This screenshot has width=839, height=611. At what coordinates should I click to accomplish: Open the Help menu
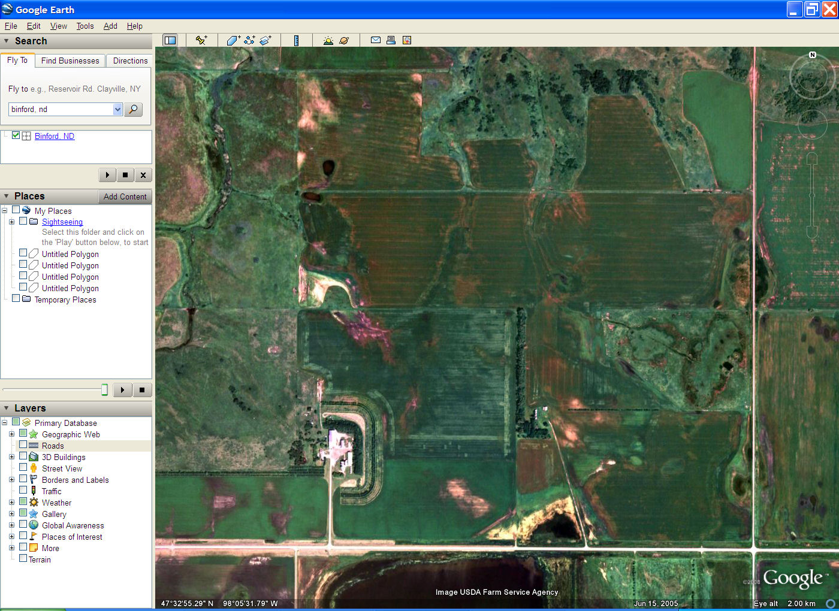135,26
